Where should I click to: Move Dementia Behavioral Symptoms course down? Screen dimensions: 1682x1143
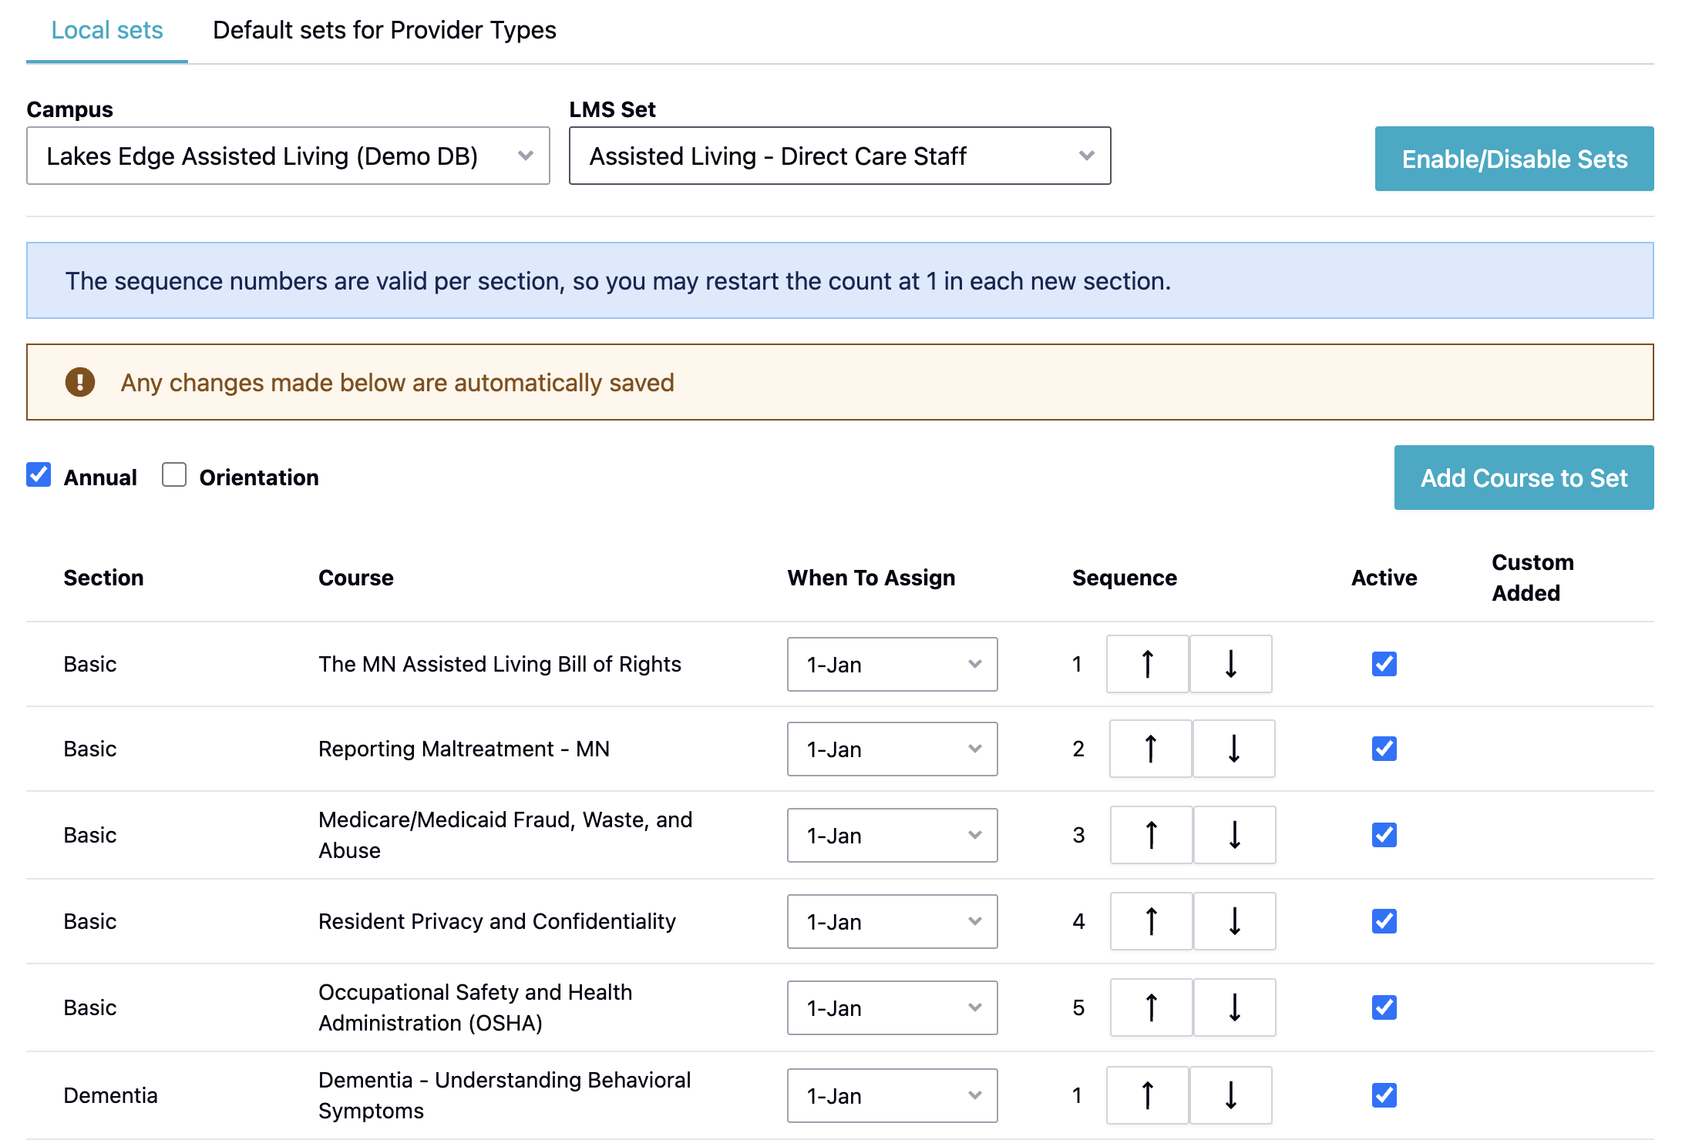[1230, 1095]
